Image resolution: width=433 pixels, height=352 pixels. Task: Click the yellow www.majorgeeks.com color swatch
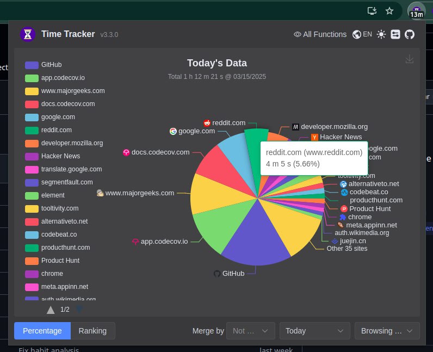(x=32, y=91)
